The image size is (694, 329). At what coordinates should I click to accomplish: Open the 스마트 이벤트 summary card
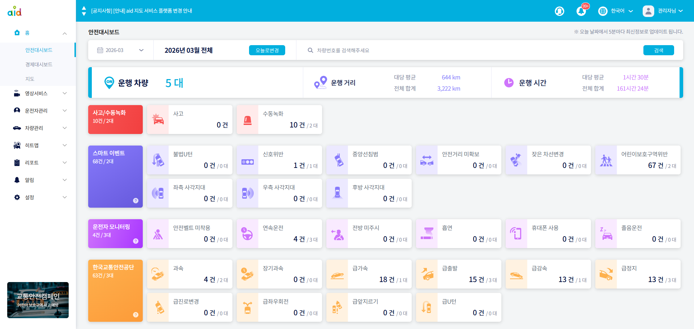115,177
